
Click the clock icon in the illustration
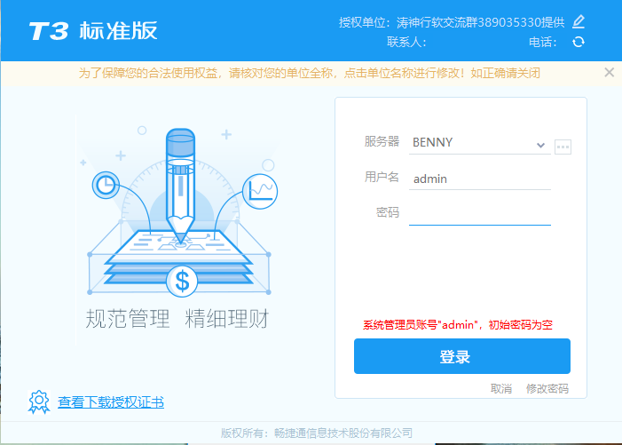106,185
